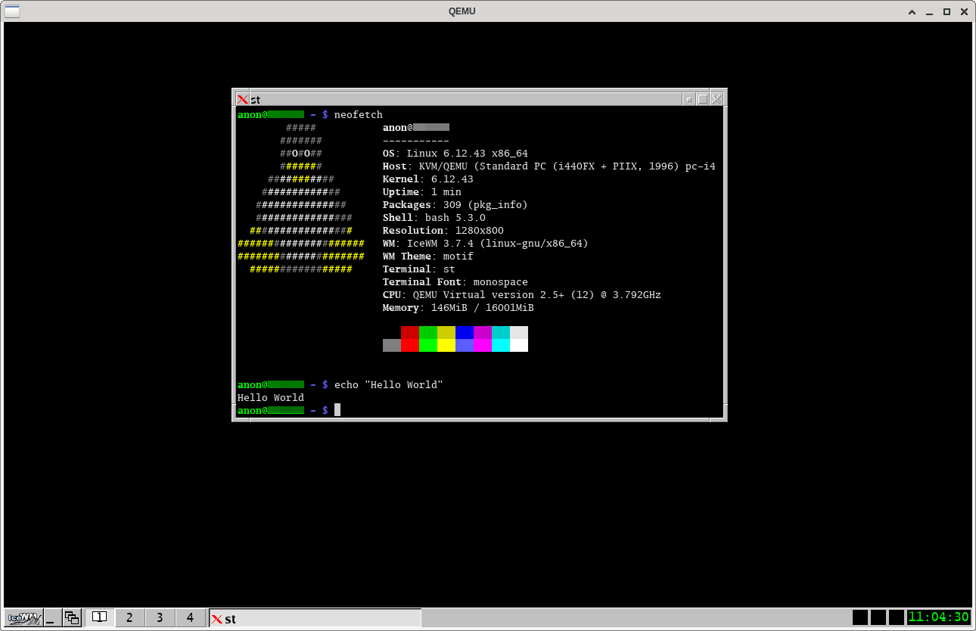Click the bright yellow neofetch swatch

[446, 346]
